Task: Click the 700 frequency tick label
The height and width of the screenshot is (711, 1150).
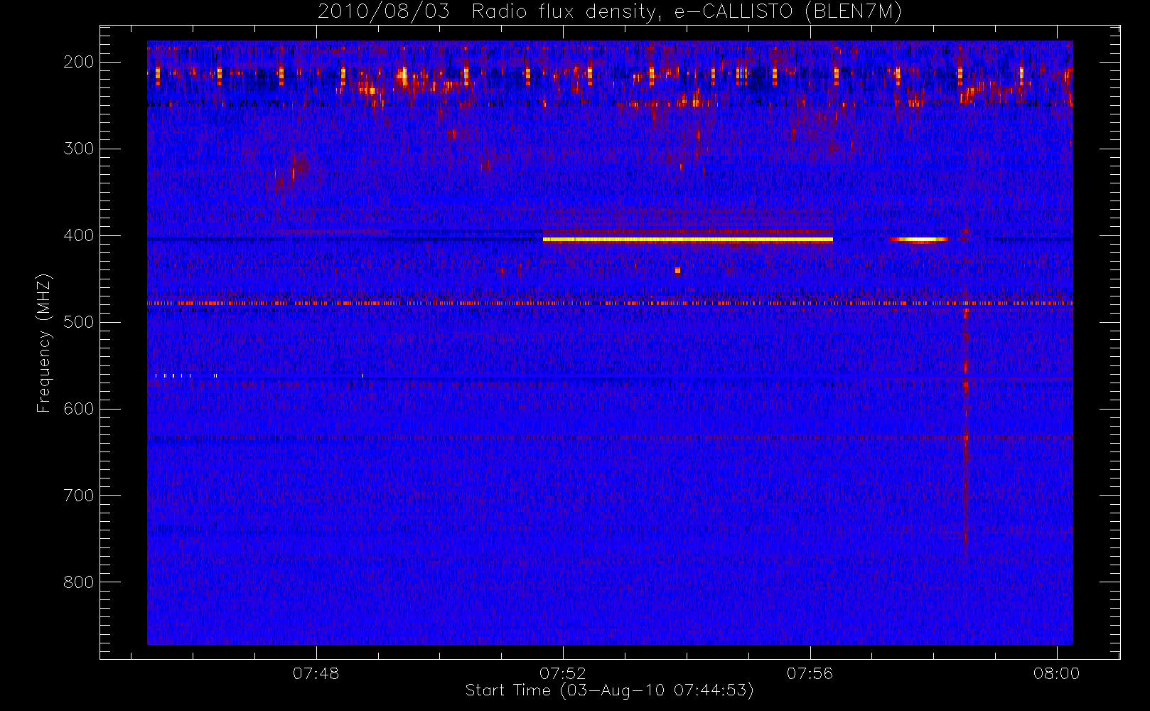Action: 78,496
